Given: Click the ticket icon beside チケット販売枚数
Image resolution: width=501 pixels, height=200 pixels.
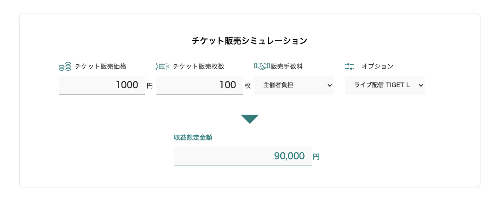Looking at the screenshot, I should tap(163, 66).
